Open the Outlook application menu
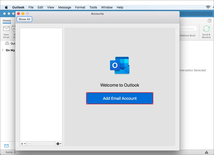 (18, 7)
